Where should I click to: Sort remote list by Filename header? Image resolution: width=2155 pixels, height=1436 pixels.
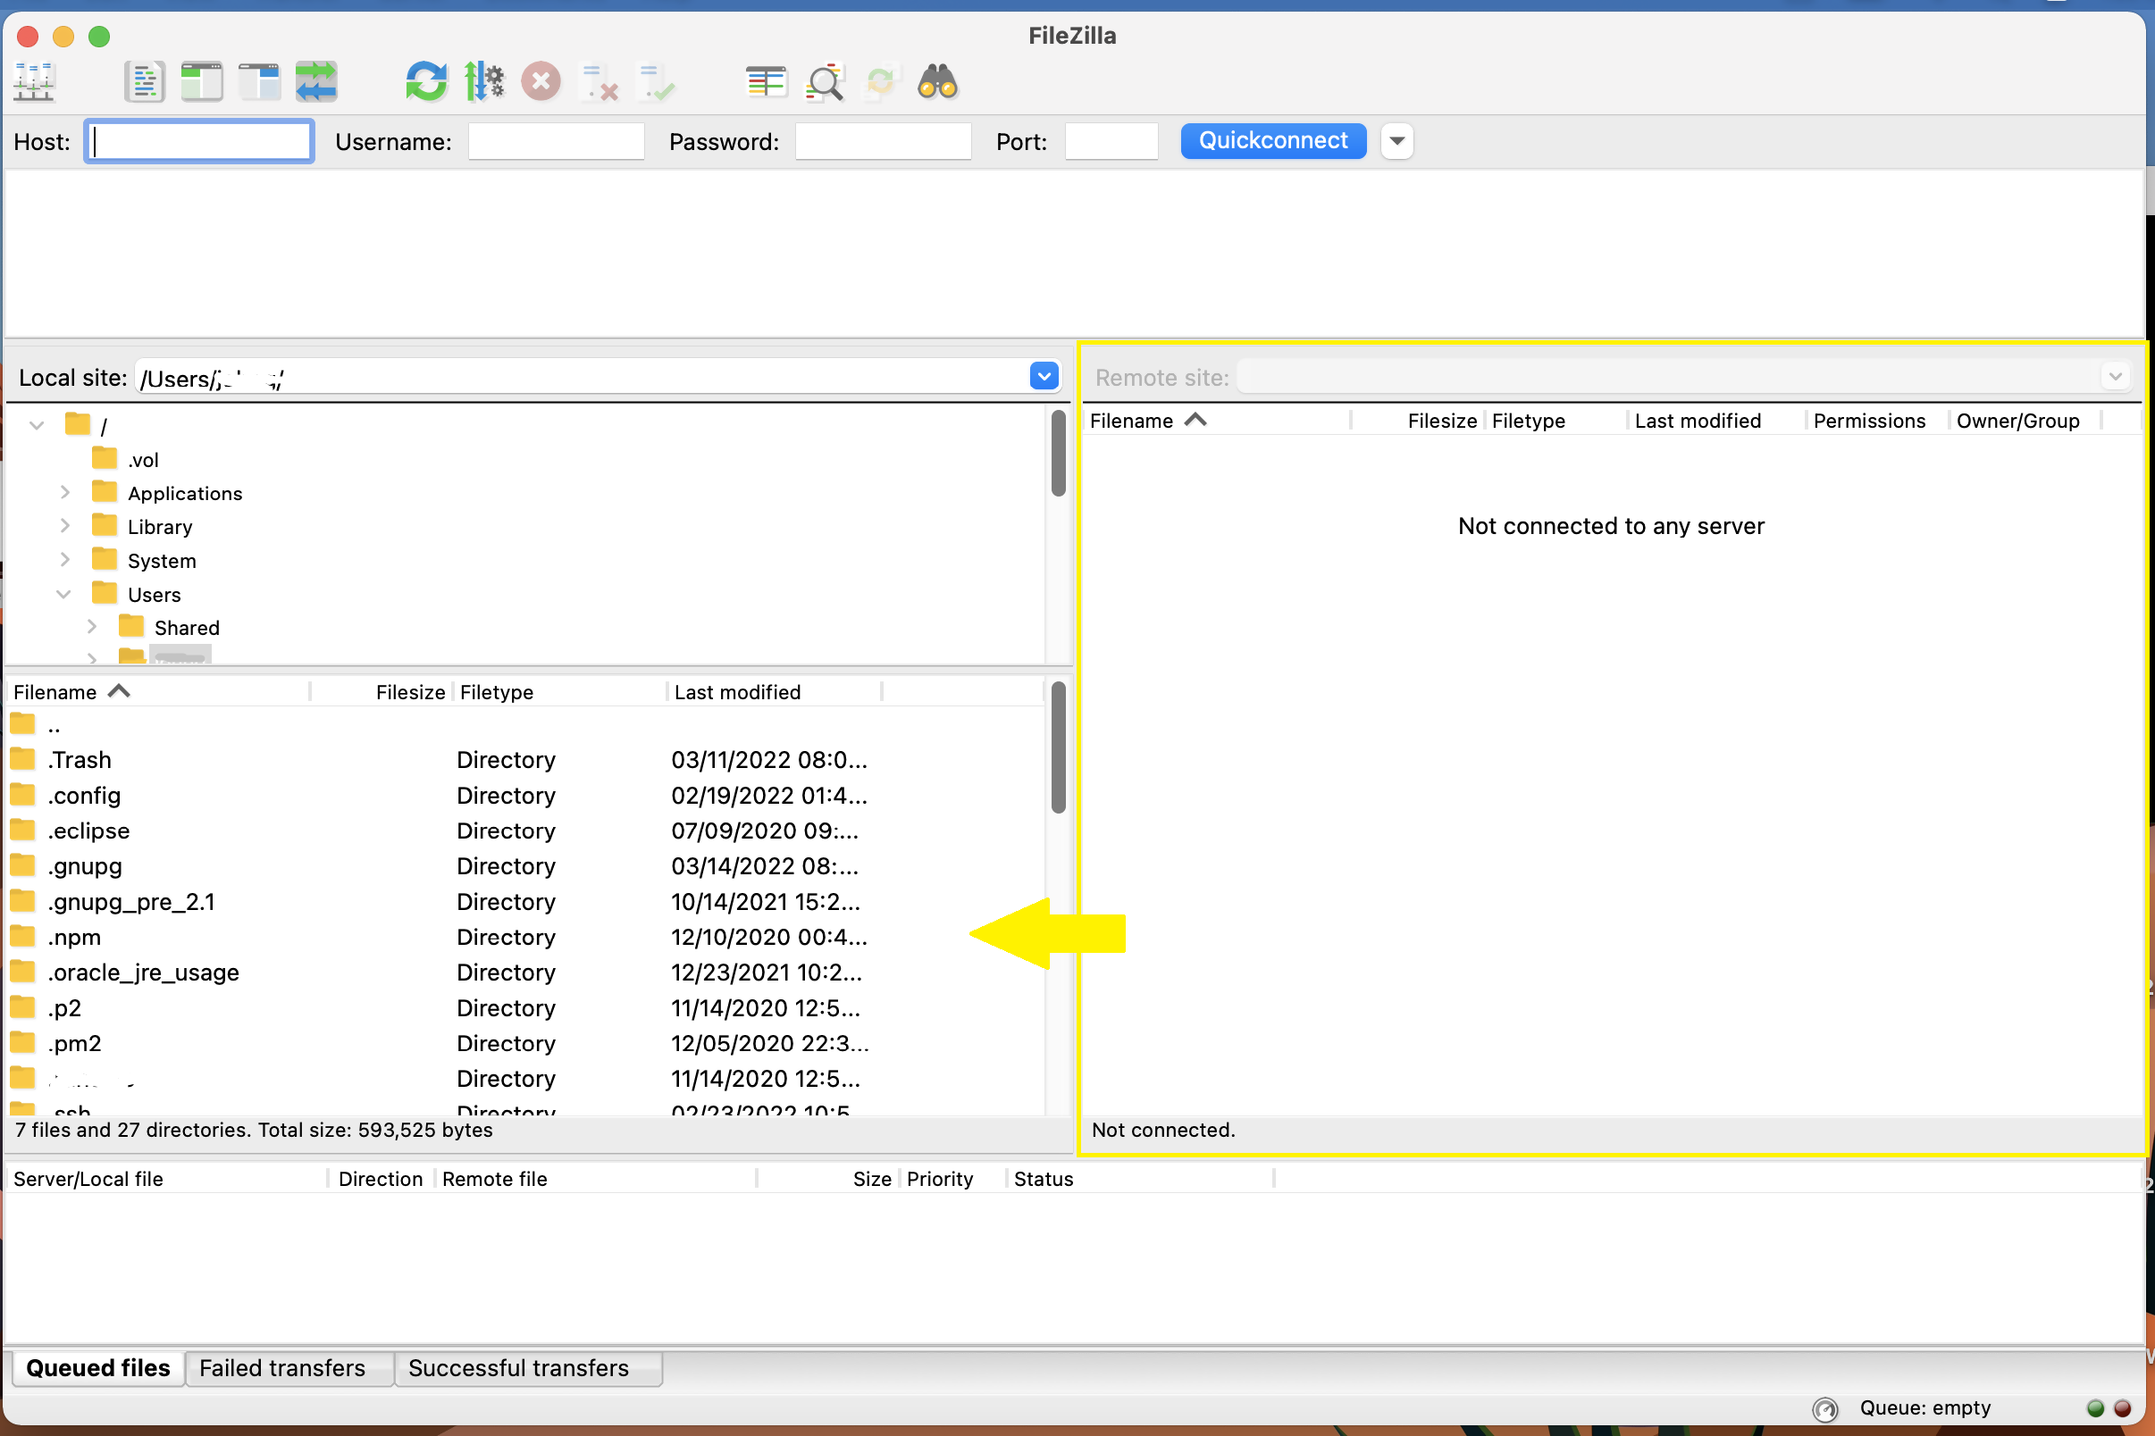[x=1217, y=422]
